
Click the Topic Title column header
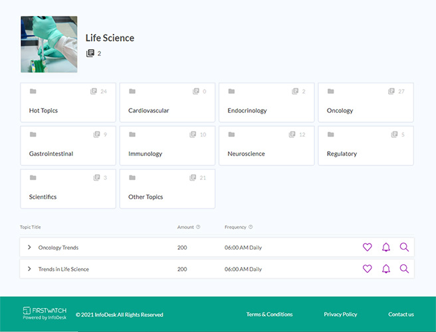pyautogui.click(x=31, y=227)
